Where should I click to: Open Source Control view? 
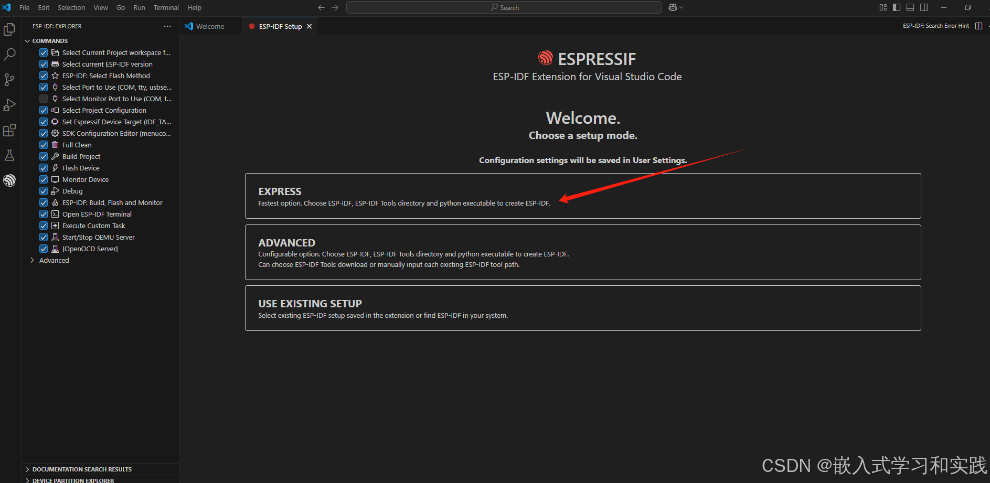coord(9,80)
